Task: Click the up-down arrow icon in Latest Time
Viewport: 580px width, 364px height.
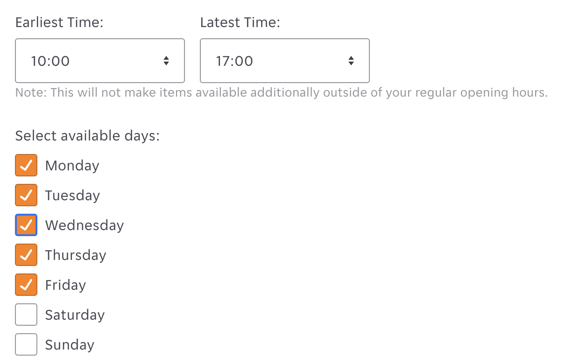Action: point(351,61)
